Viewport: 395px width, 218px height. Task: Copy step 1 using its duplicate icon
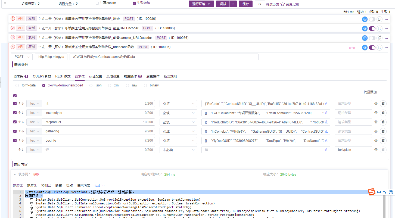[x=380, y=19]
